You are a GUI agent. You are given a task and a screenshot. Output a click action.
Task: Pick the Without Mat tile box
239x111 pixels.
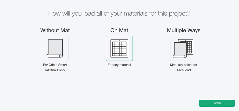[x=55, y=48]
